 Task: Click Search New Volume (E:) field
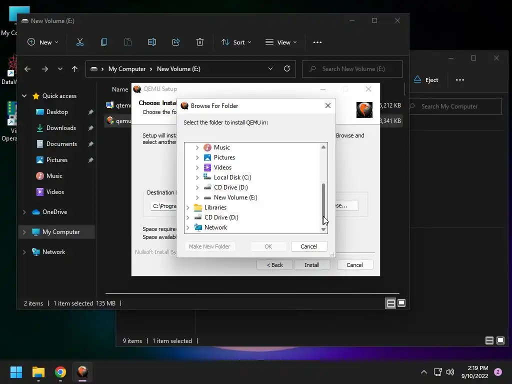click(x=352, y=69)
